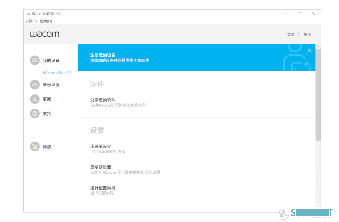Open 压感笔设定 settings
The height and width of the screenshot is (222, 339).
click(101, 146)
